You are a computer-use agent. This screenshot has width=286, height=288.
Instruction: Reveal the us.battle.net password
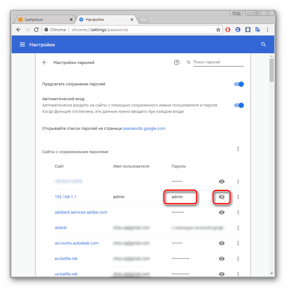(221, 274)
